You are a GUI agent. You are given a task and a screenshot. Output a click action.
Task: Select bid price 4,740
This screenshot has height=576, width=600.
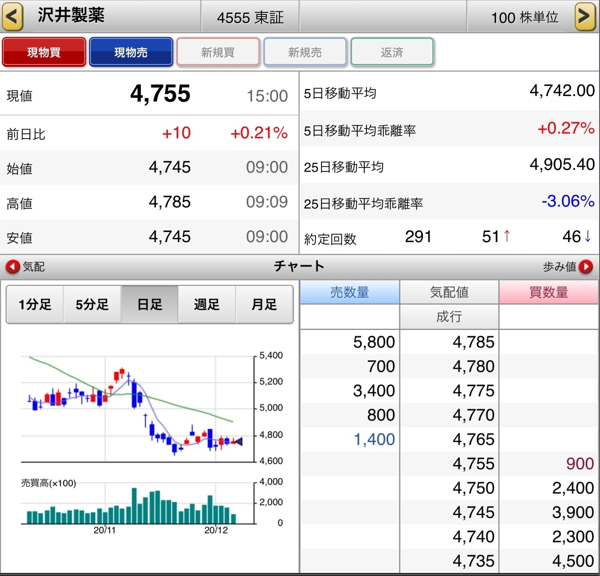[x=473, y=536]
